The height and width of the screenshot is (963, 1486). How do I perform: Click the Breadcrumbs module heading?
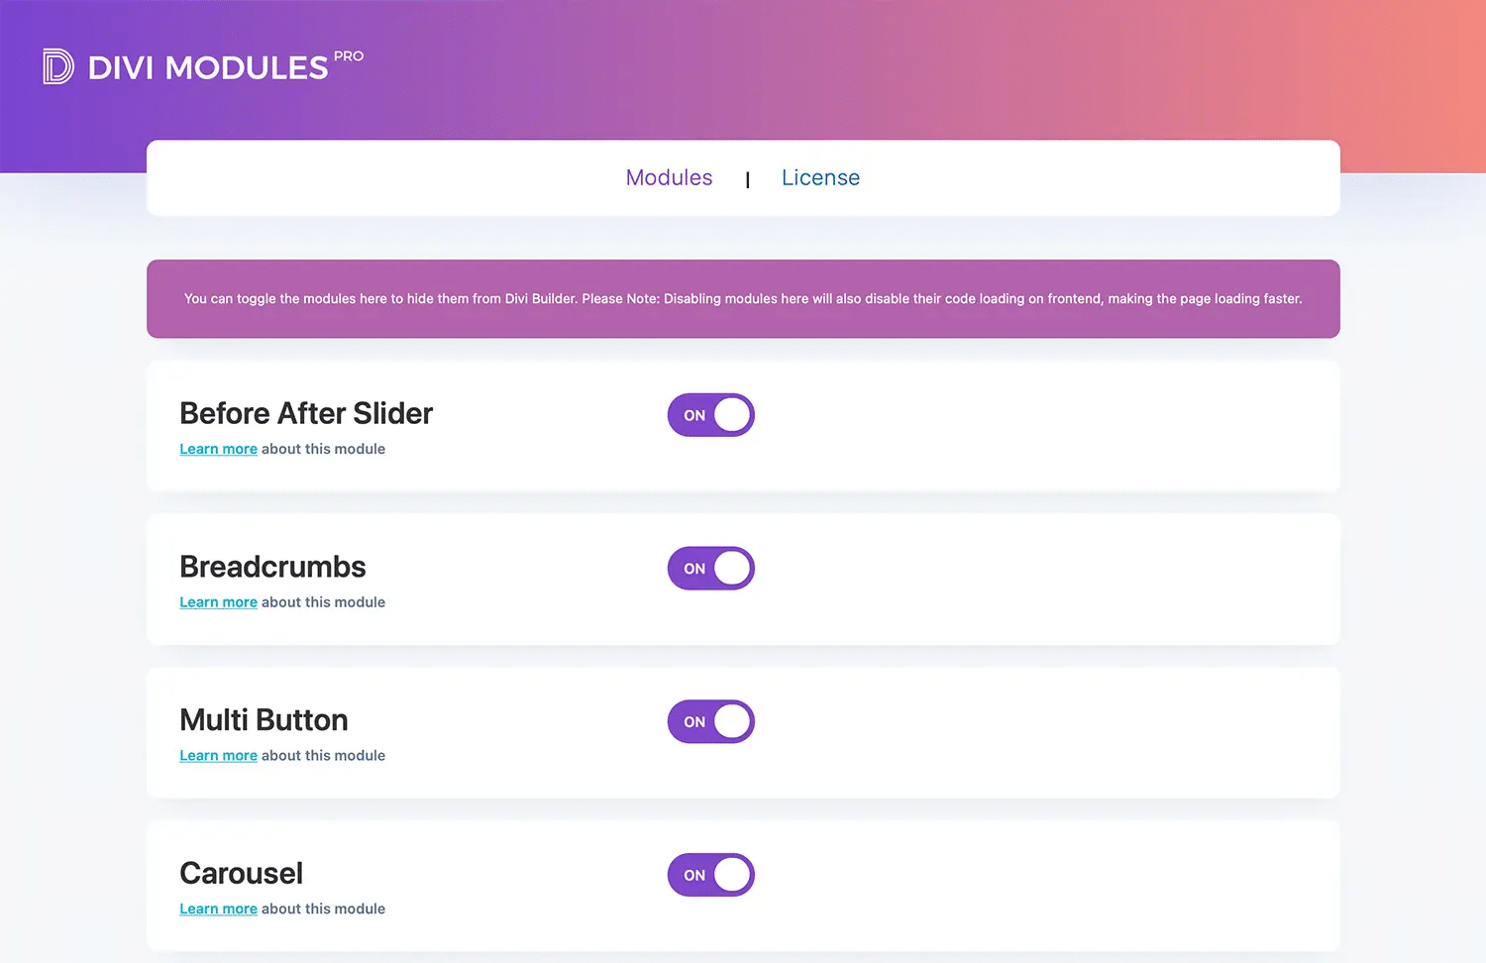[272, 567]
